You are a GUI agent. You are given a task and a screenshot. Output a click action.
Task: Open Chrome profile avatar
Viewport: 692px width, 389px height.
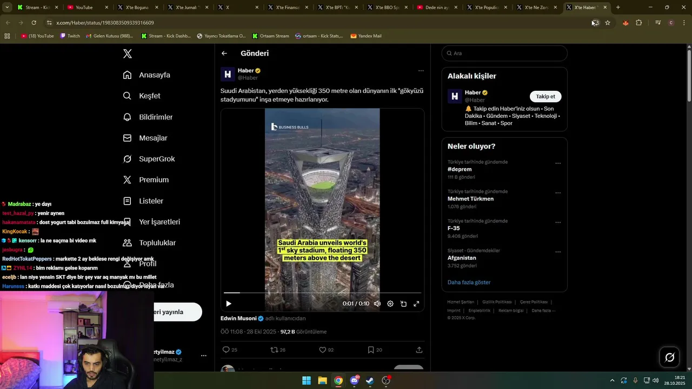pyautogui.click(x=671, y=23)
